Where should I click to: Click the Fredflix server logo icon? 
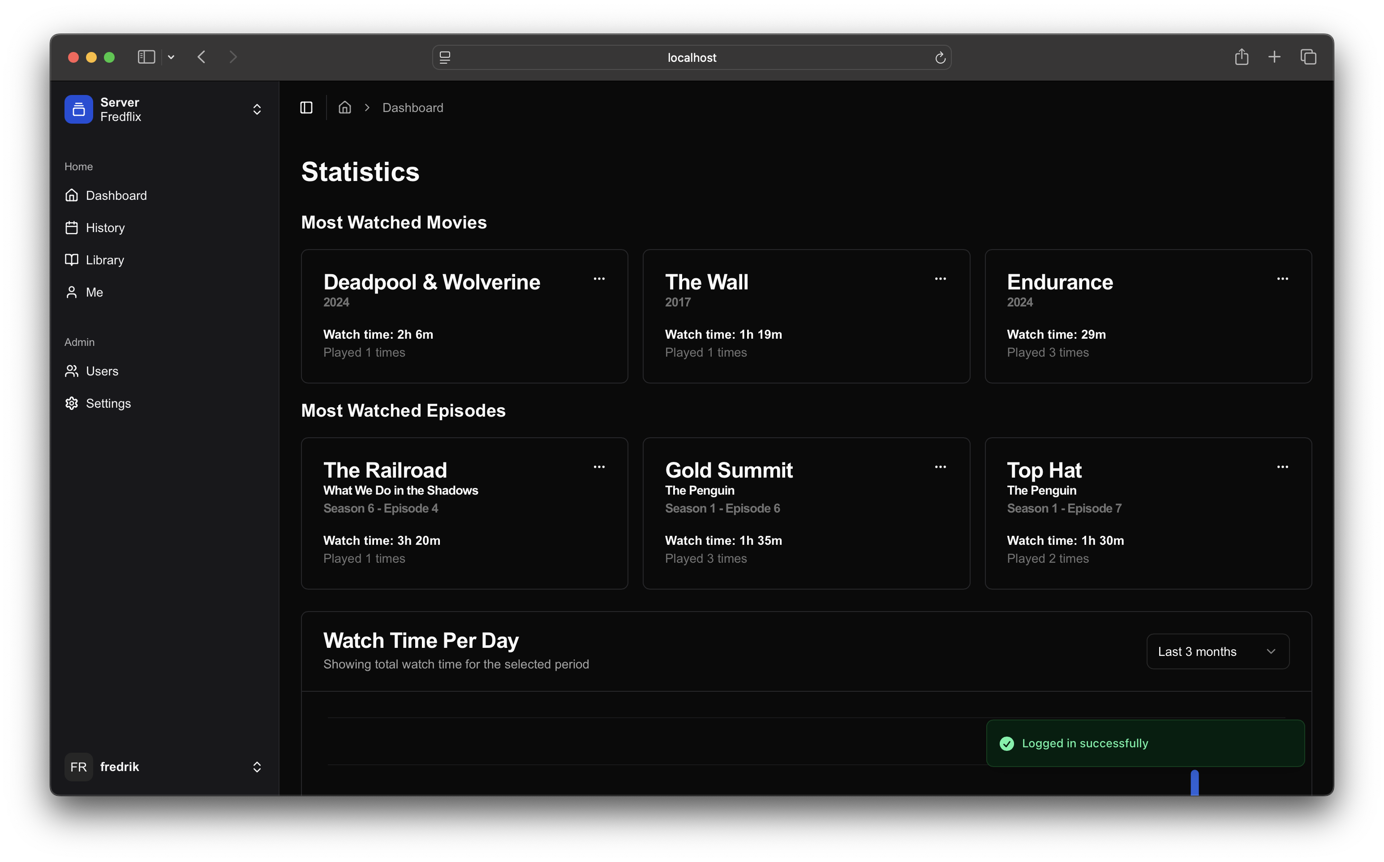[x=79, y=109]
